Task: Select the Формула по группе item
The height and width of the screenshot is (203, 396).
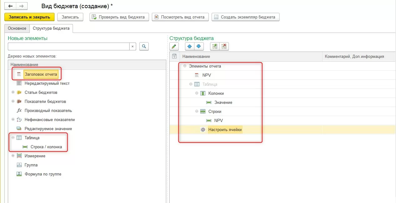Action: pyautogui.click(x=43, y=174)
